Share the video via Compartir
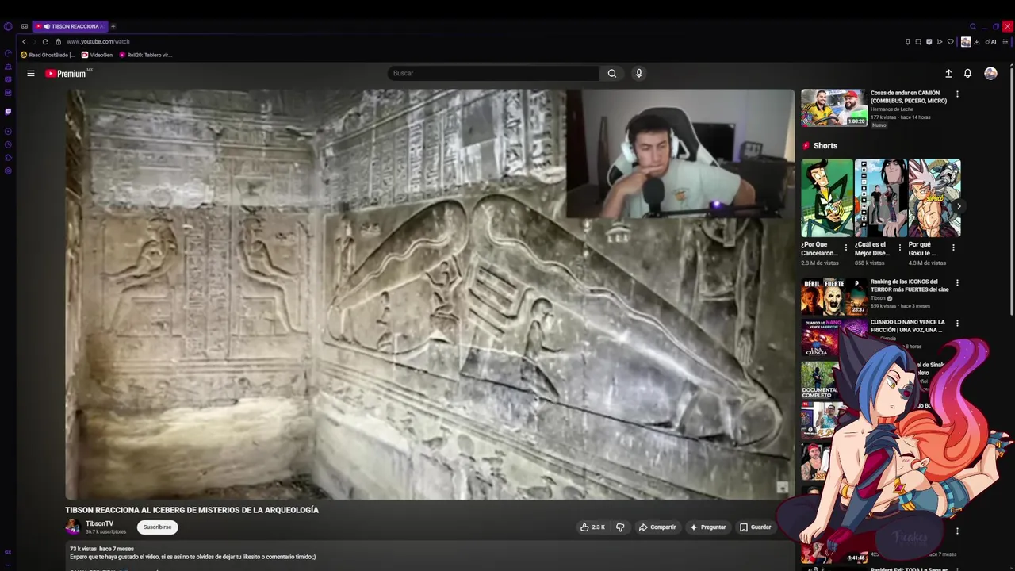Screen dimensions: 1015x571 coord(657,527)
